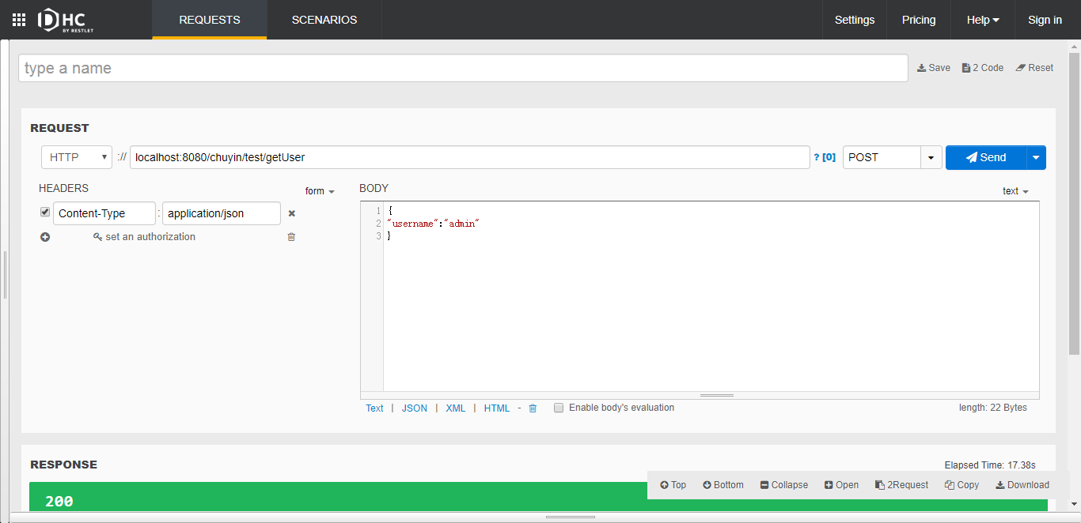Set an authorization
Image resolution: width=1081 pixels, height=523 pixels.
click(x=144, y=237)
